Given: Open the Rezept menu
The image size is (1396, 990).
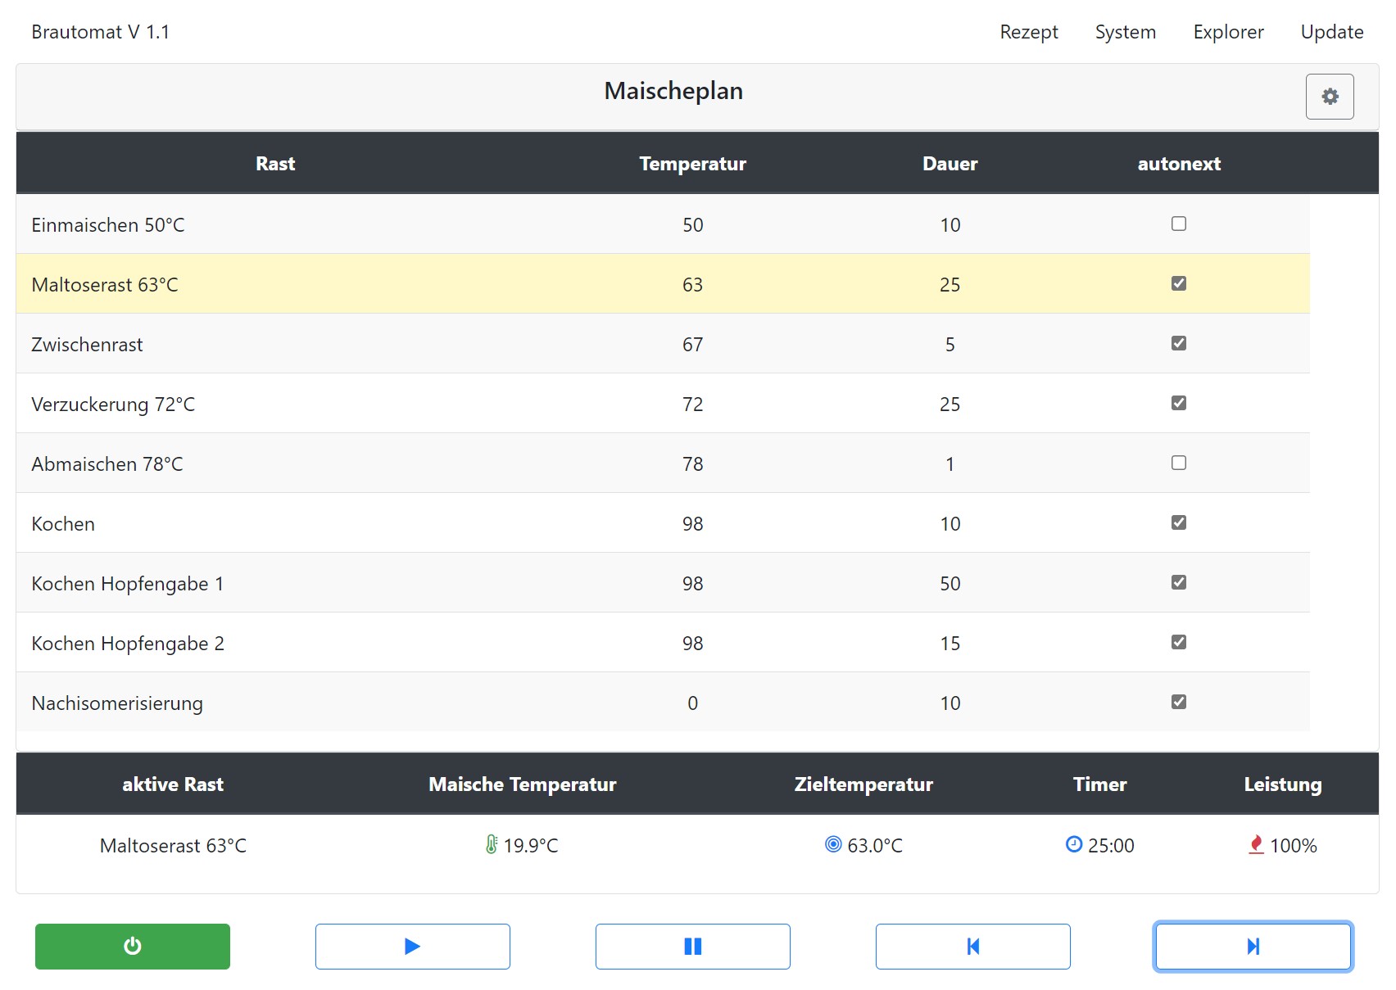Looking at the screenshot, I should (1029, 32).
